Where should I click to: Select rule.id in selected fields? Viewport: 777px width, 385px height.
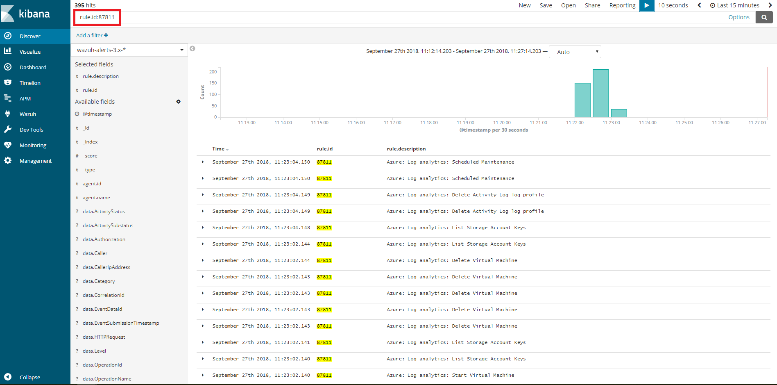pos(90,90)
